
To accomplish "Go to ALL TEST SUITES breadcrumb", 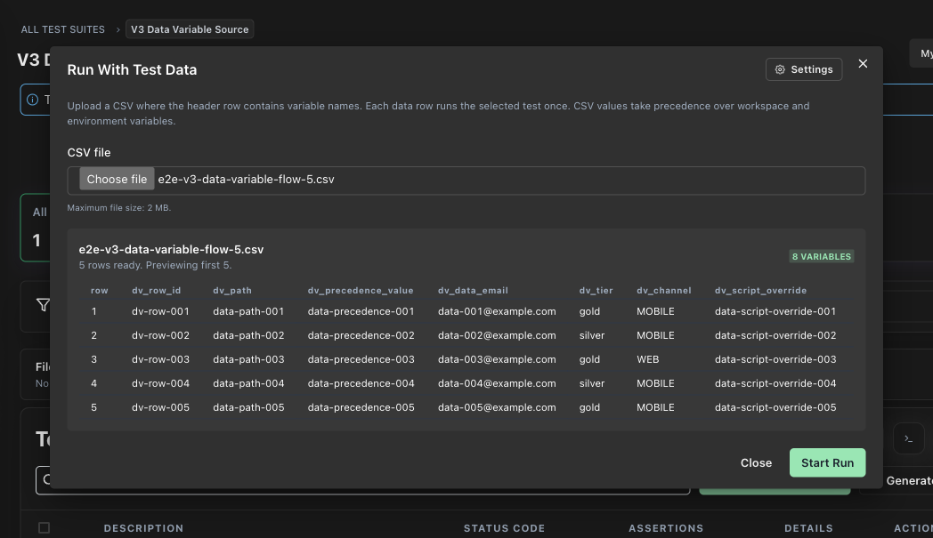I will [x=62, y=29].
